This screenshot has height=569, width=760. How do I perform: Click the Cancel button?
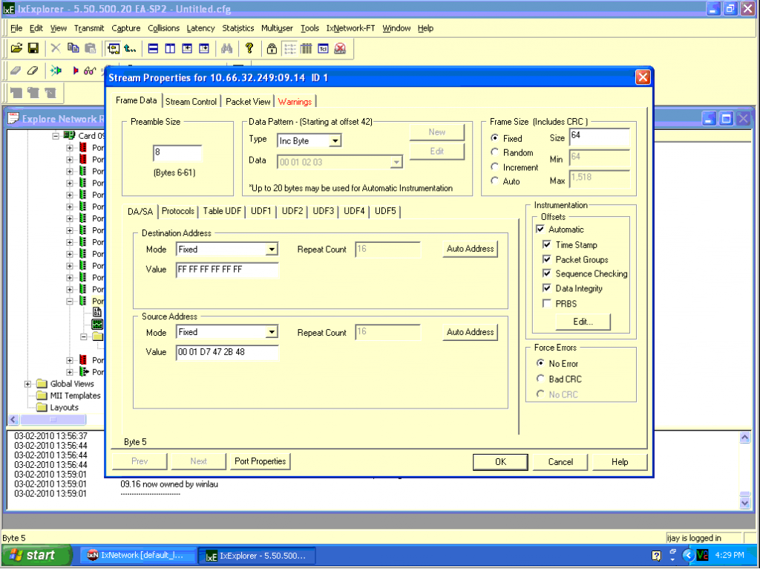point(560,462)
